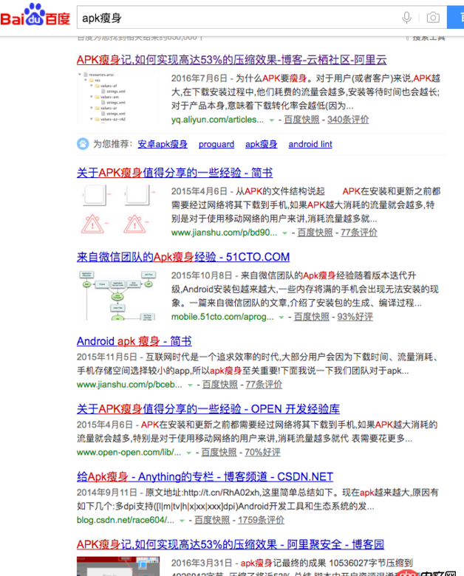464x576 pixels.
Task: Open result APK瘦身记 云栖社区-阿里云
Action: 232,60
